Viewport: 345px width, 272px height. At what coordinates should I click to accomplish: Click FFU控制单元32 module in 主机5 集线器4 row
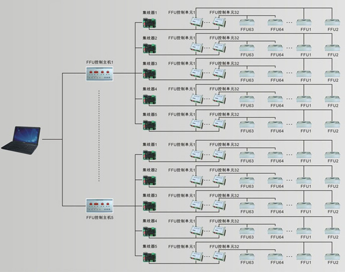(x=219, y=230)
